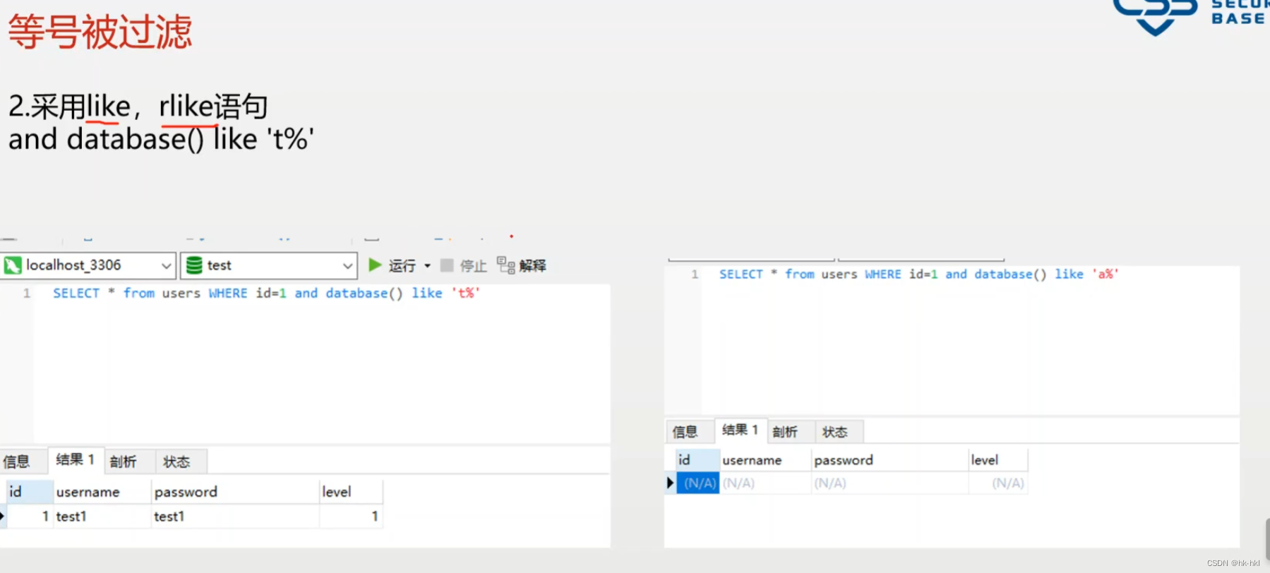Click the localhost_3306 connection icon
The height and width of the screenshot is (573, 1270).
pyautogui.click(x=13, y=265)
